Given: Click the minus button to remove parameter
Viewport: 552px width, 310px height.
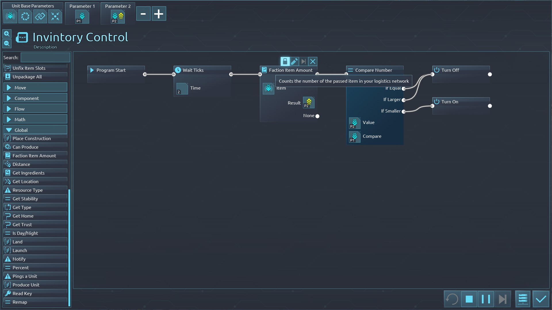Looking at the screenshot, I should click(x=143, y=14).
